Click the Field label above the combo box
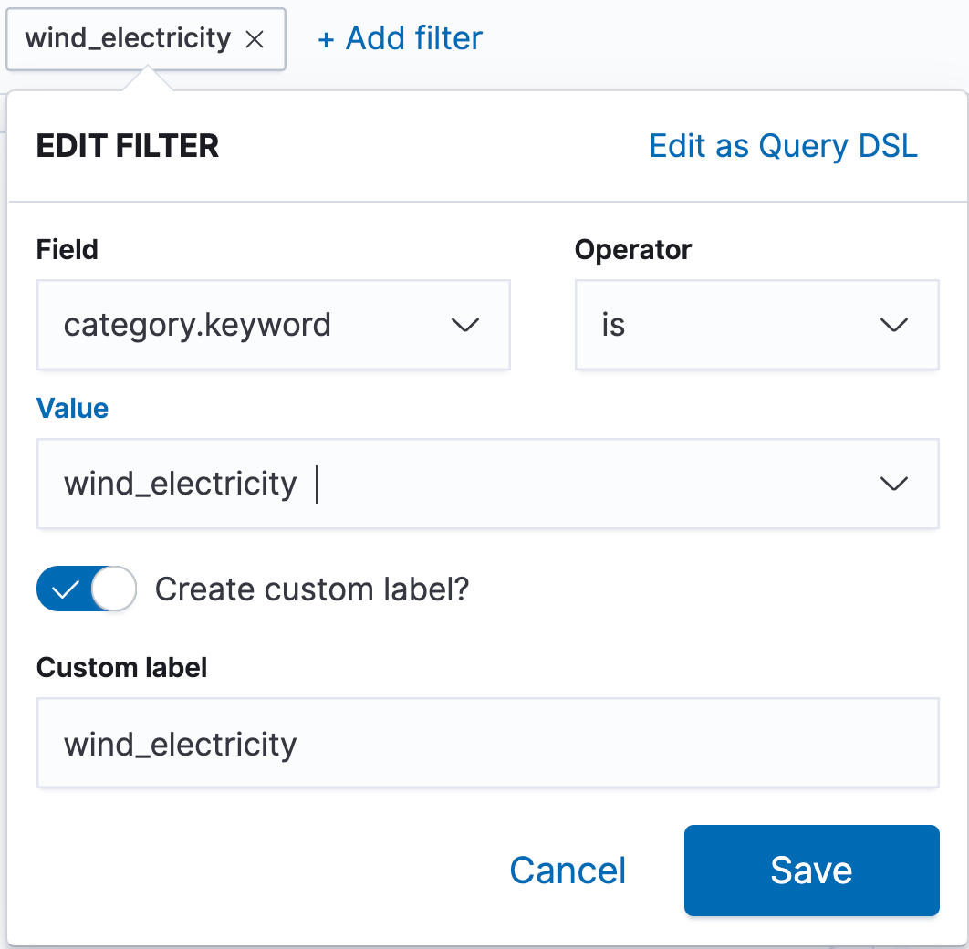 [67, 250]
